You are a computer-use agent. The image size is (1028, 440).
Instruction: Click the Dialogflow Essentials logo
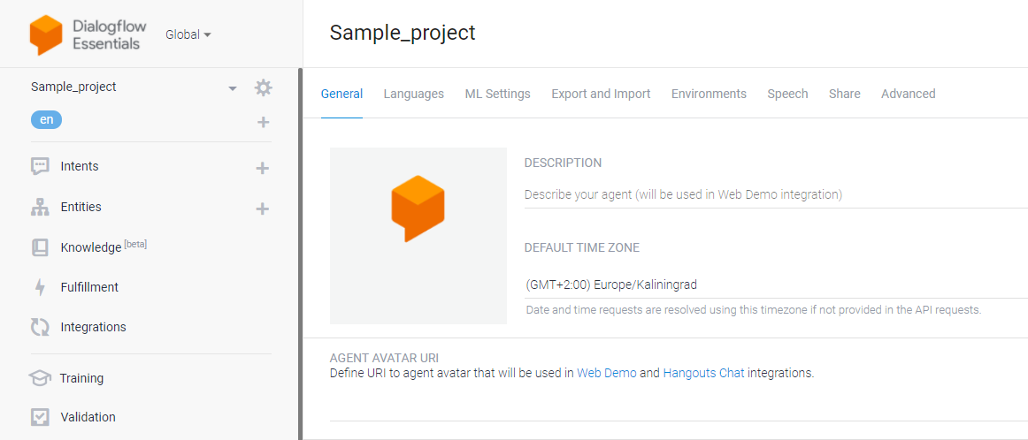click(88, 34)
